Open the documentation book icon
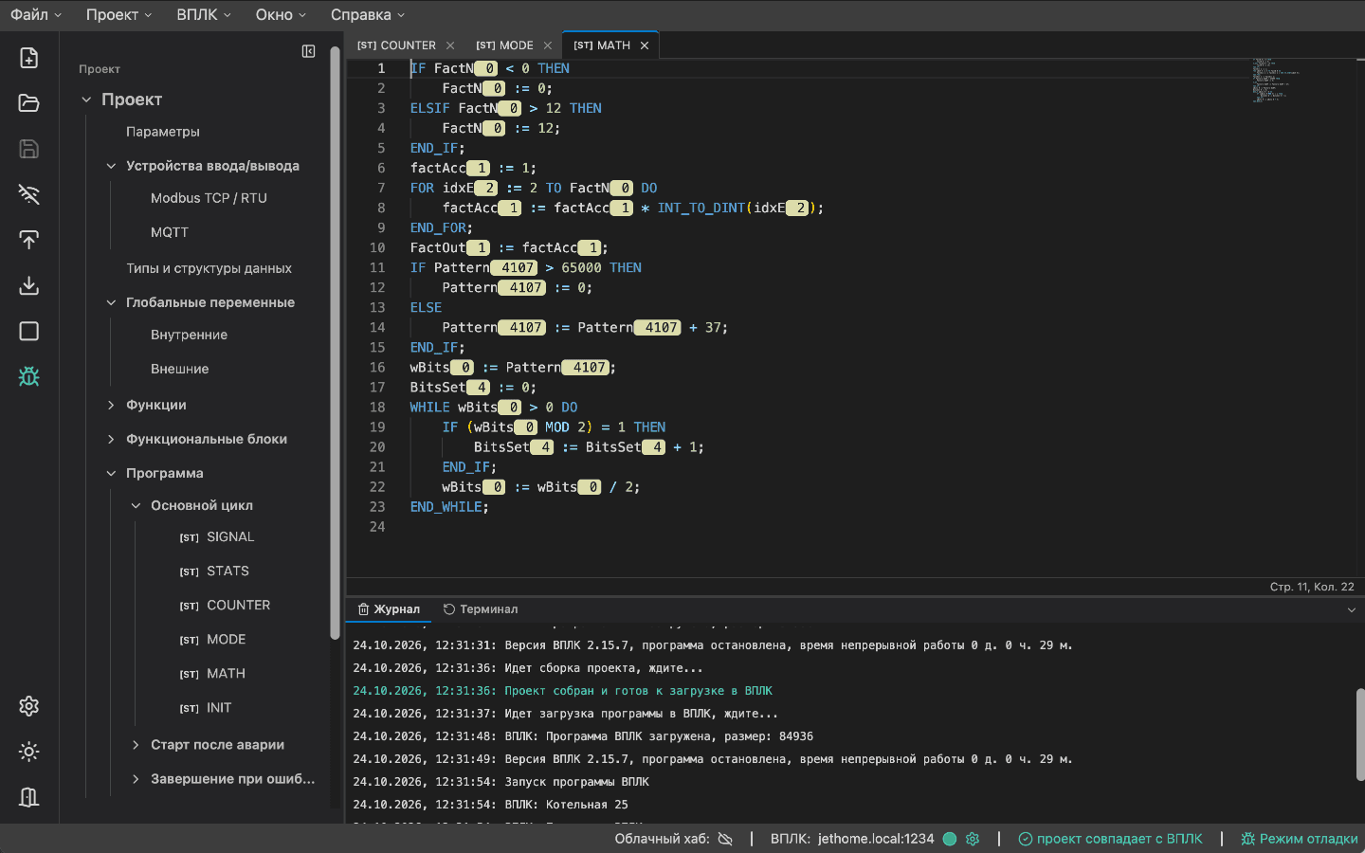The width and height of the screenshot is (1365, 853). pos(29,797)
